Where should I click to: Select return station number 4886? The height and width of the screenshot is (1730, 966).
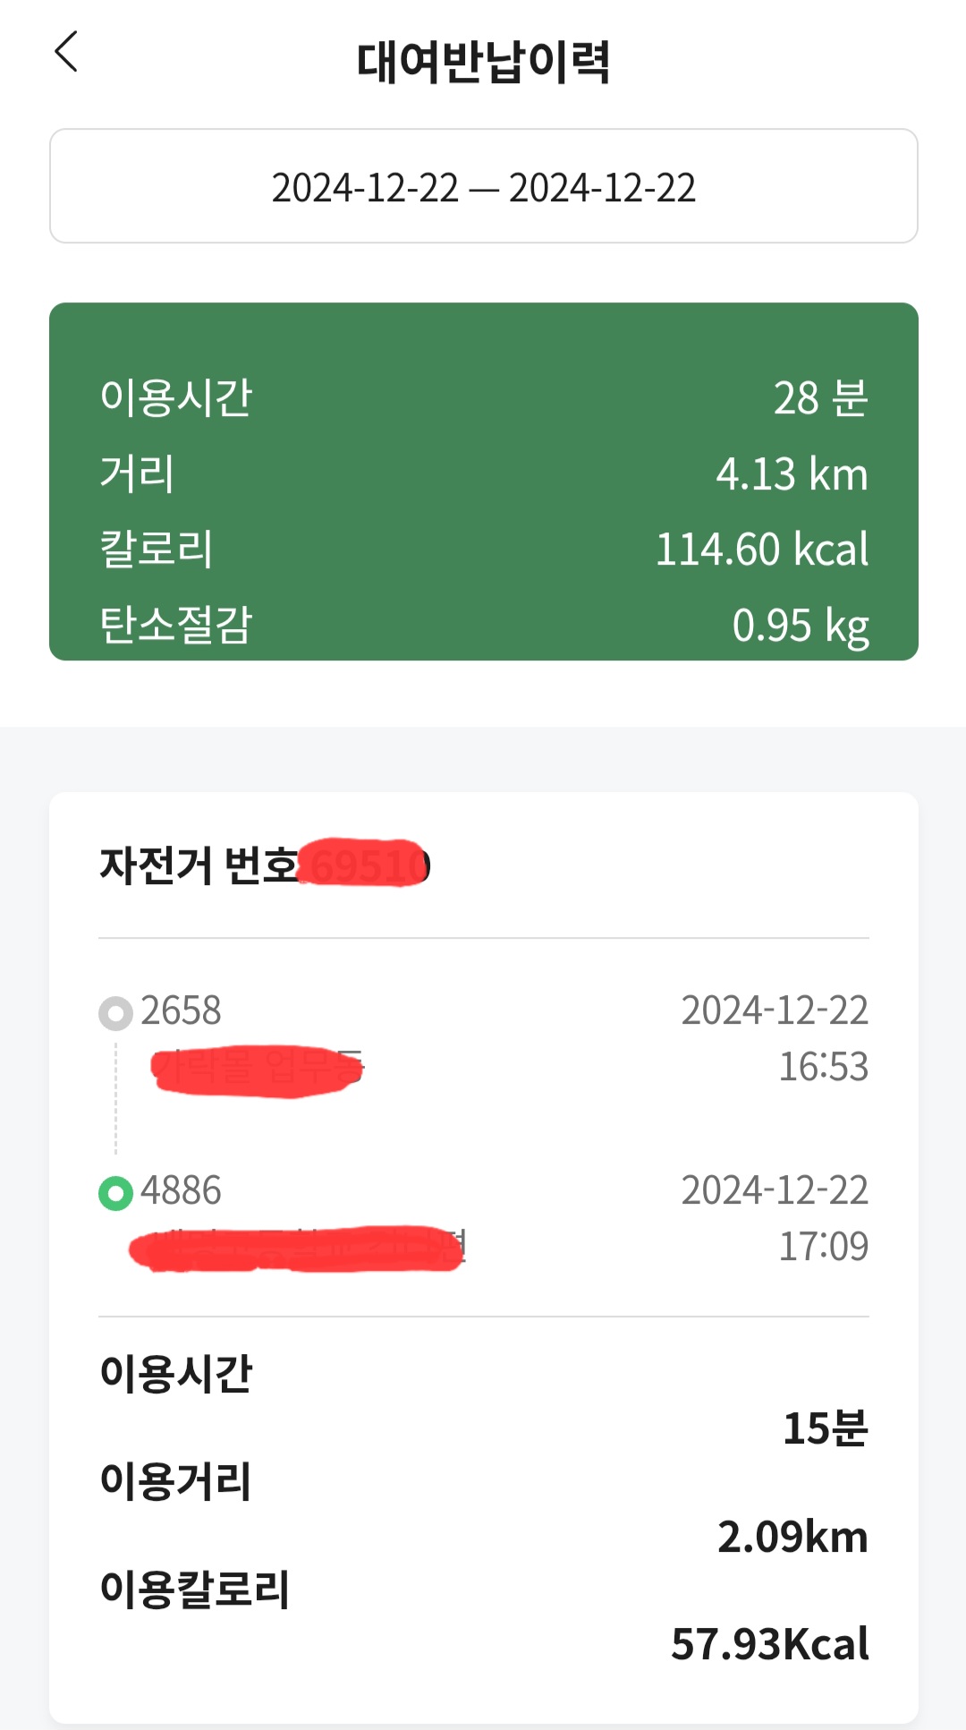(181, 1191)
